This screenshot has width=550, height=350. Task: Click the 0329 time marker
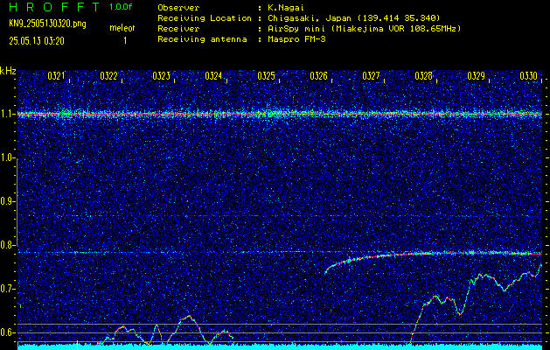coord(477,76)
